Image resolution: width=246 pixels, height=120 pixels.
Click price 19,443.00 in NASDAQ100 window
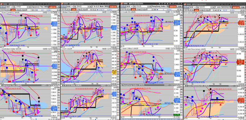216,10
